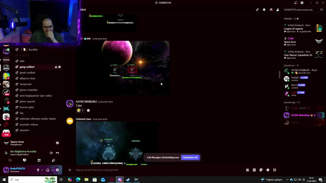Screen dimensions: 326x183
Task: Start an activity from voice panel
Action: 39,160
